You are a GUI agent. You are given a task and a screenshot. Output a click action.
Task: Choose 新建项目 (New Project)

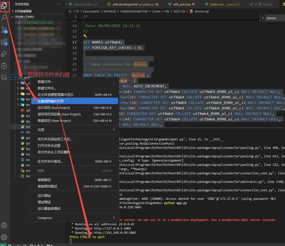click(74, 121)
